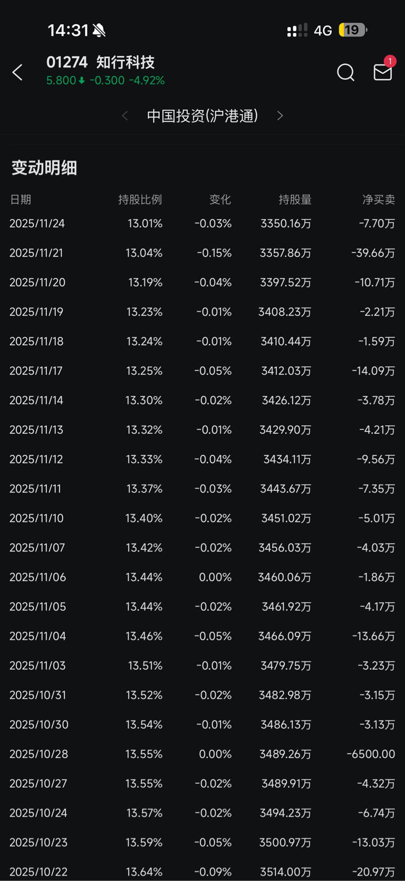The width and height of the screenshot is (405, 881).
Task: Select the 2025/11/24 row
Action: (x=202, y=223)
